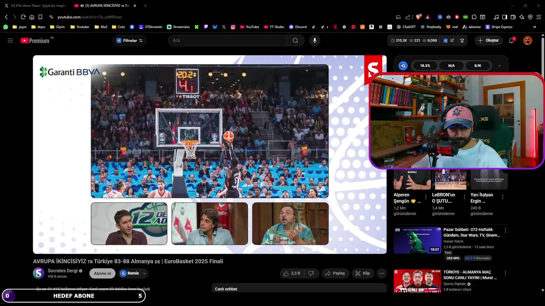Open the Instagram bookmark icon

point(233,27)
